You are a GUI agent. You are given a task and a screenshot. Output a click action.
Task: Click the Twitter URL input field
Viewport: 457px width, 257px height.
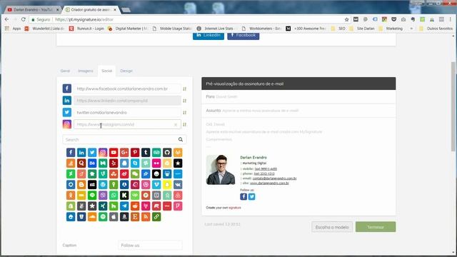coord(127,113)
